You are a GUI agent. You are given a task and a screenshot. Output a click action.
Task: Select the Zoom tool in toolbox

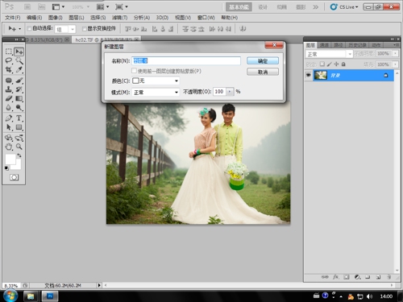19,147
